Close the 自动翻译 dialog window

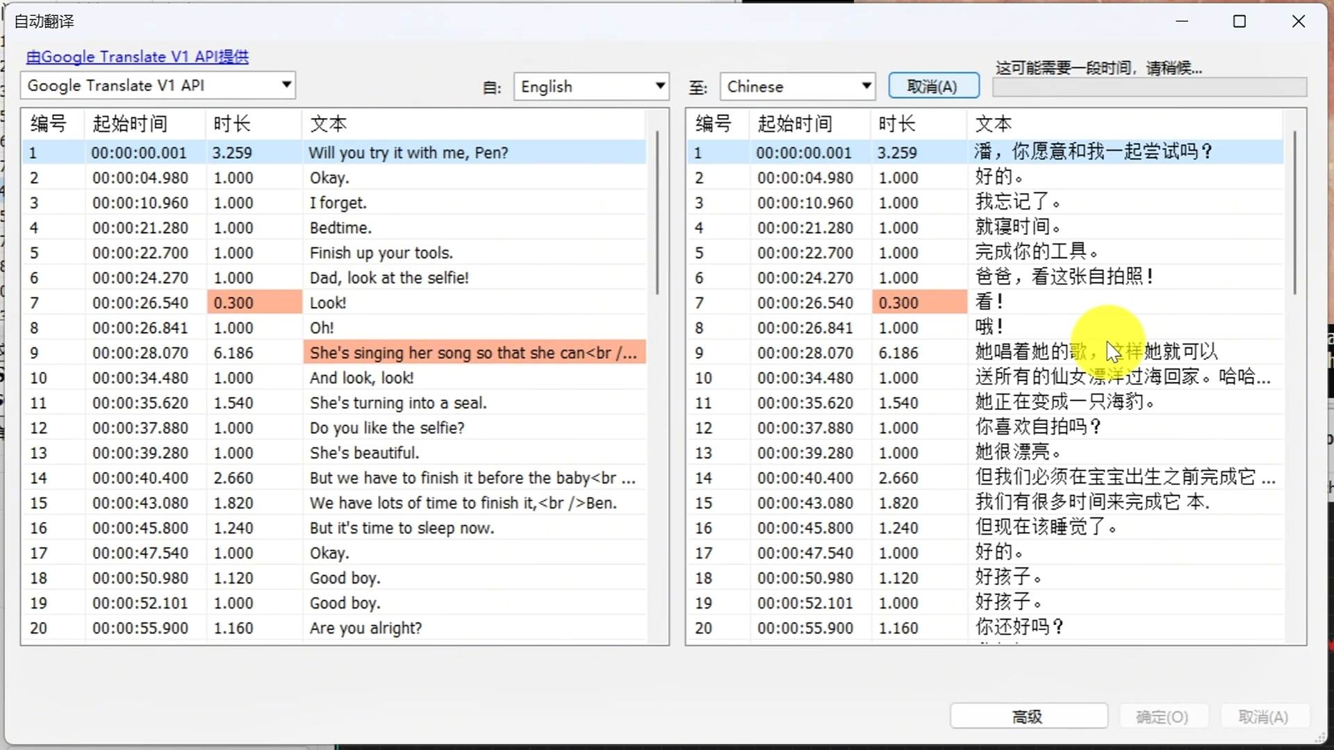[x=1298, y=22]
